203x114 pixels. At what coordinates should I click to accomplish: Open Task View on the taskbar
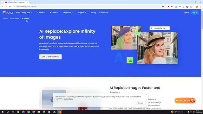coord(13,112)
